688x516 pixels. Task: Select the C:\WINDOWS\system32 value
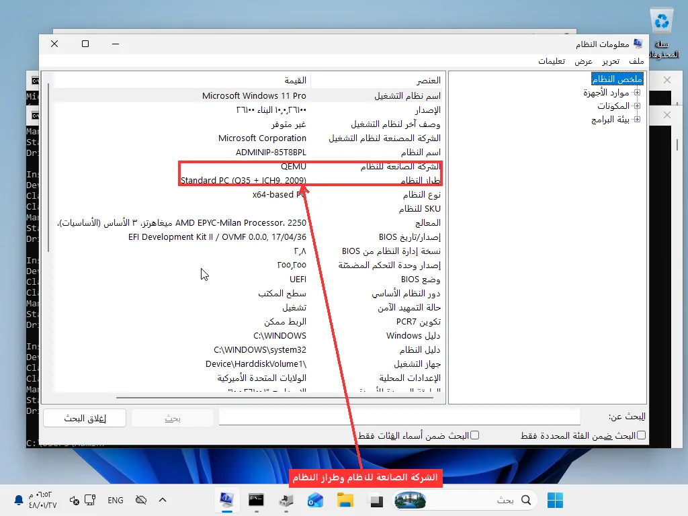[x=260, y=349]
